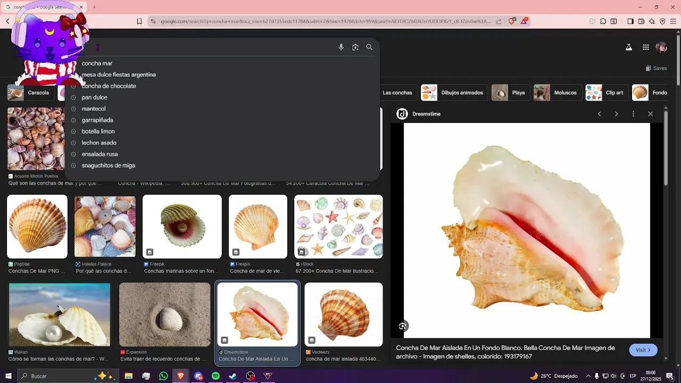
Task: Bookmark this page in address bar
Action: (139, 21)
